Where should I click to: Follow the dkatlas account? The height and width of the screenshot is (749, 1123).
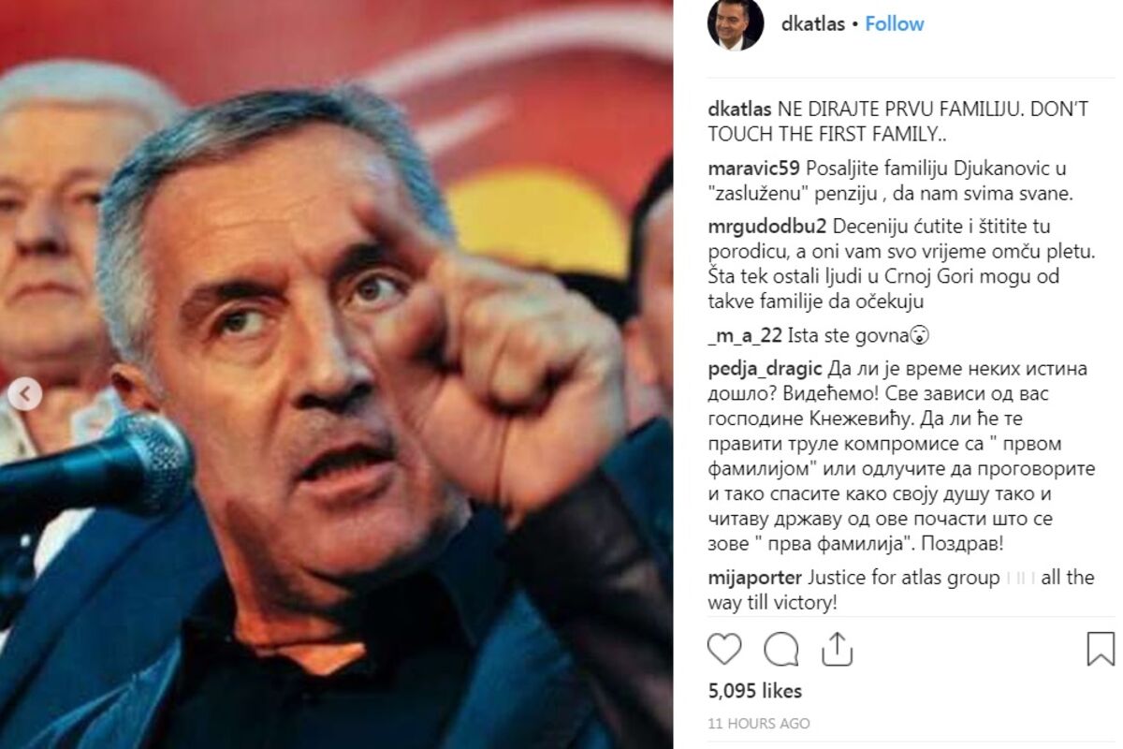tap(894, 24)
